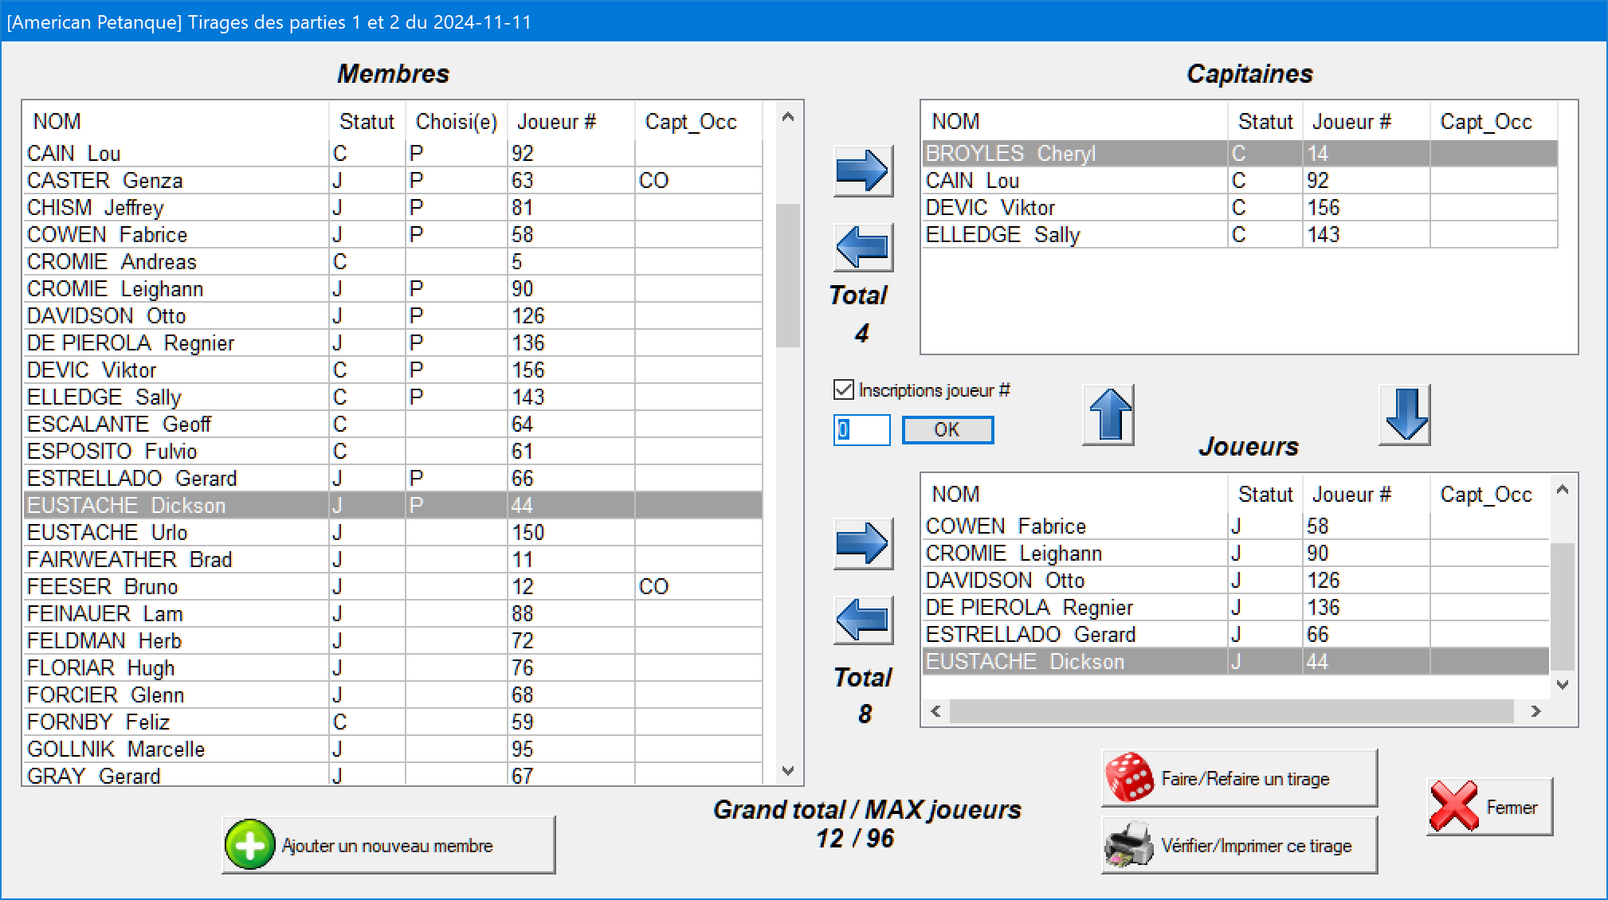This screenshot has height=900, width=1608.
Task: Click the player number input field
Action: (862, 430)
